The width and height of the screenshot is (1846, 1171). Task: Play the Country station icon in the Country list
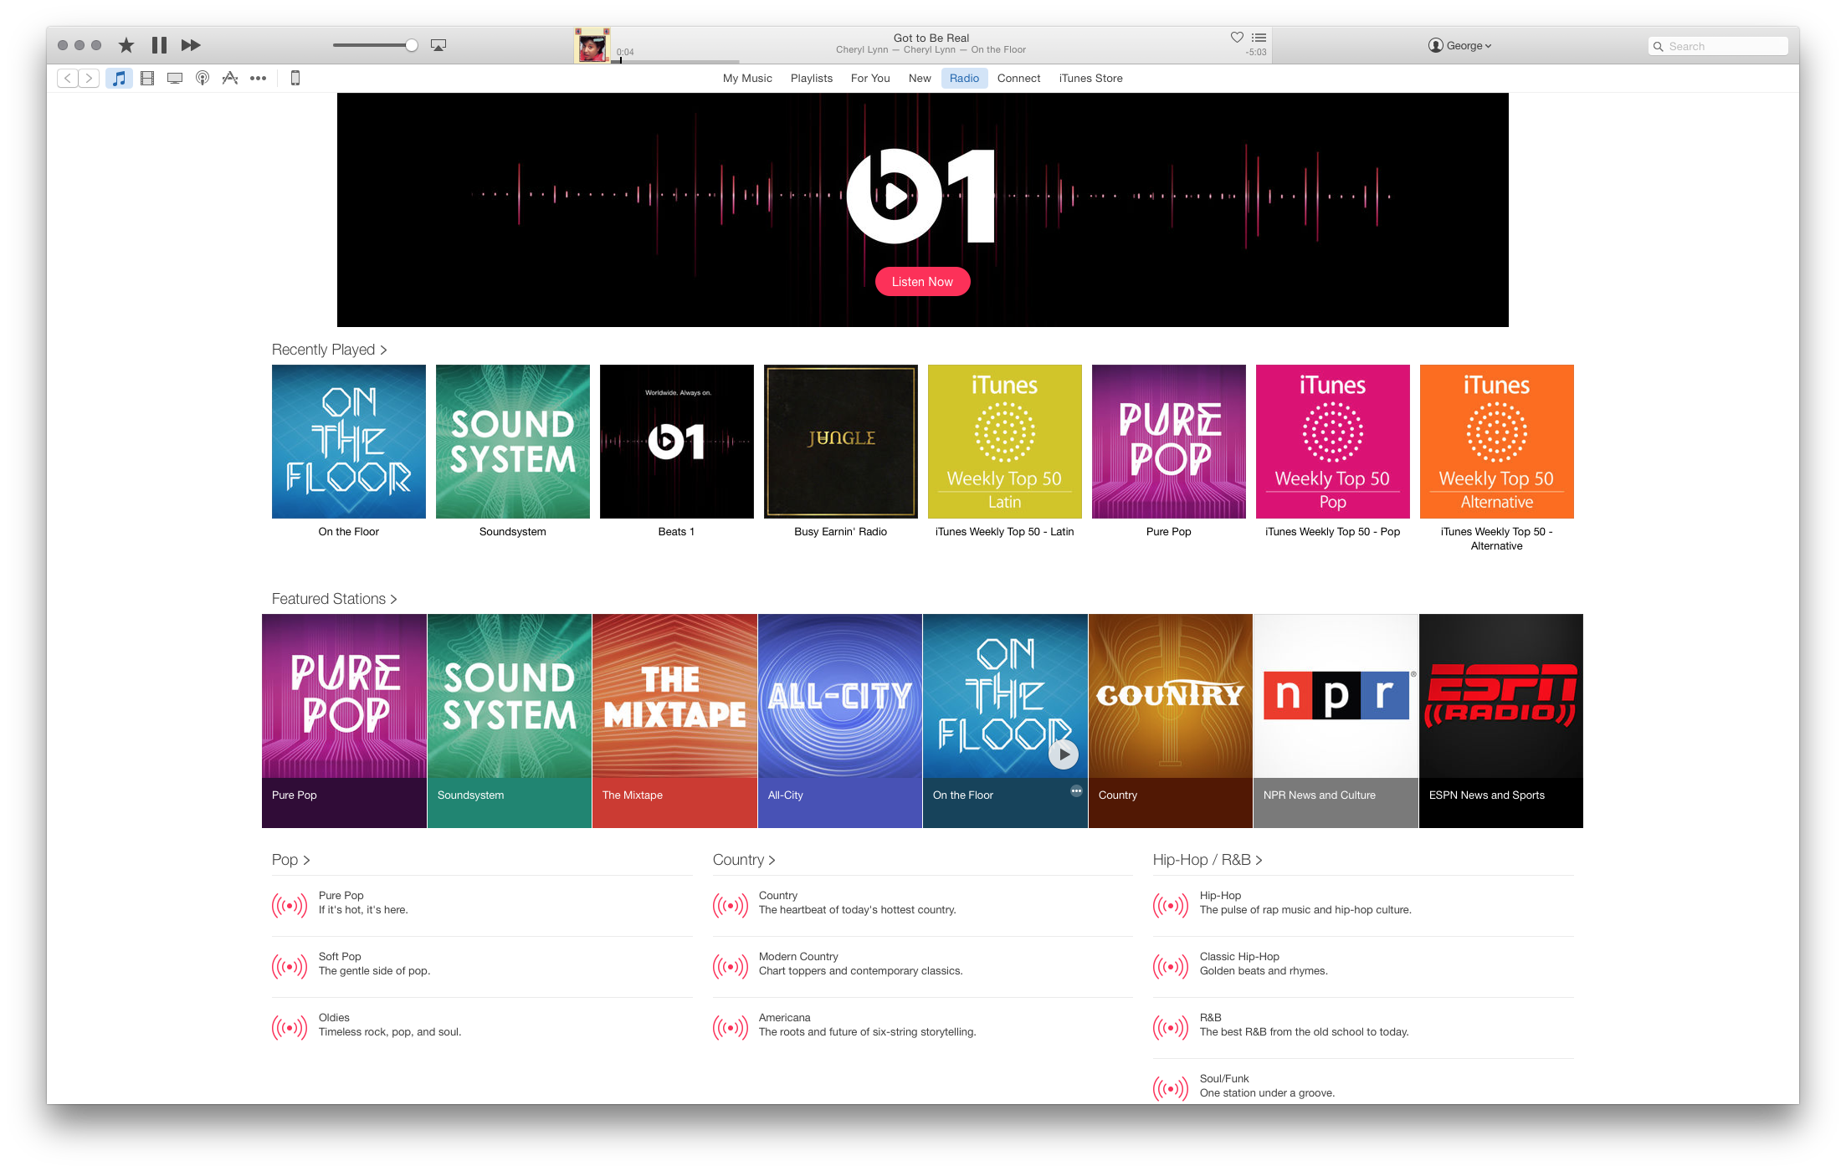731,905
